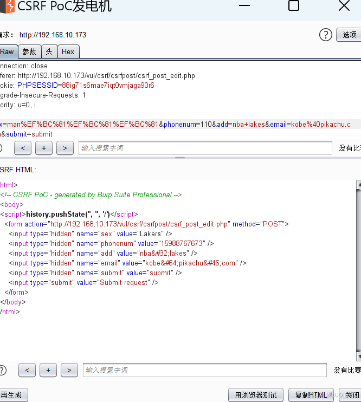This screenshot has width=361, height=402.
Task: Click the 用浏览器测试 button
Action: click(x=256, y=395)
